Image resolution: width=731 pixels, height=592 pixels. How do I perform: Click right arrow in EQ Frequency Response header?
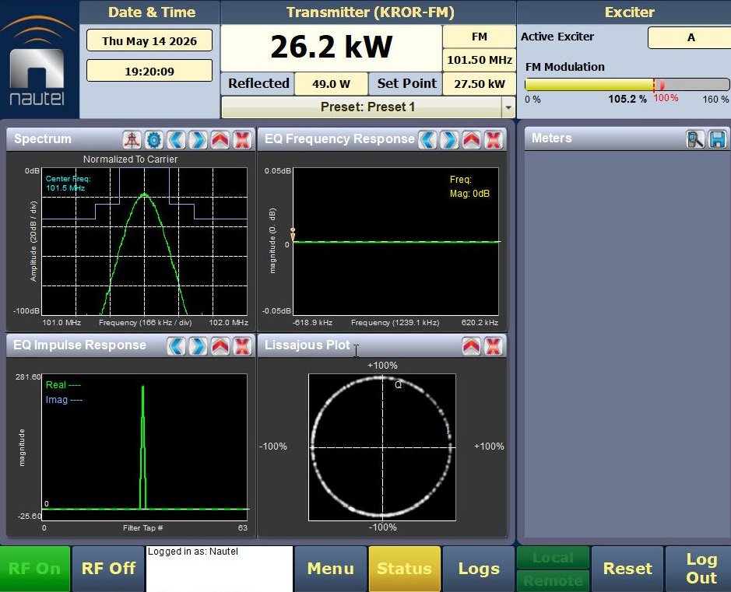point(449,140)
